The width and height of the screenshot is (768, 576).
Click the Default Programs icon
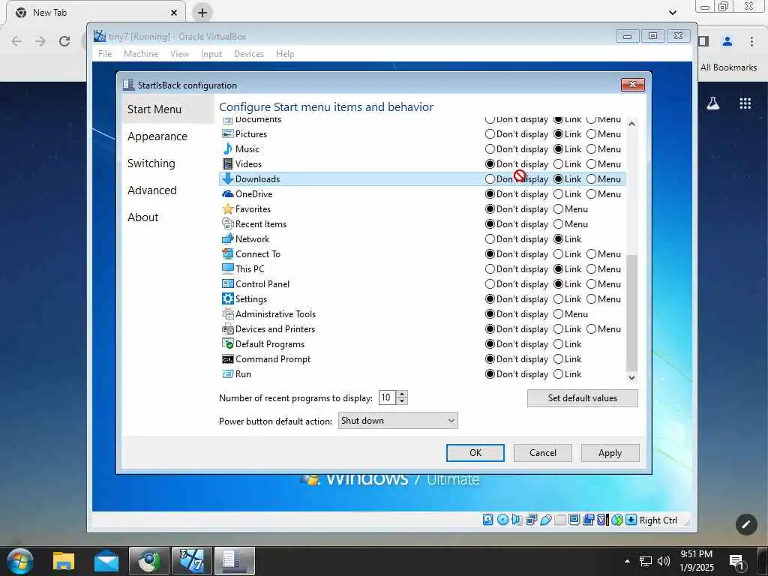point(228,343)
